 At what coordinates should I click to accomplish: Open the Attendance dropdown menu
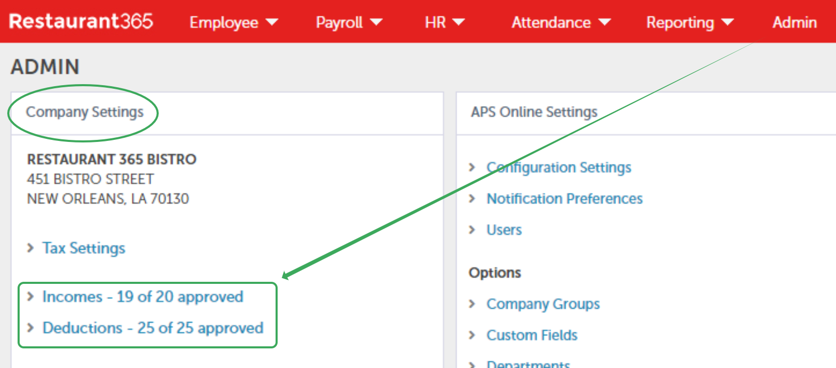click(x=561, y=22)
